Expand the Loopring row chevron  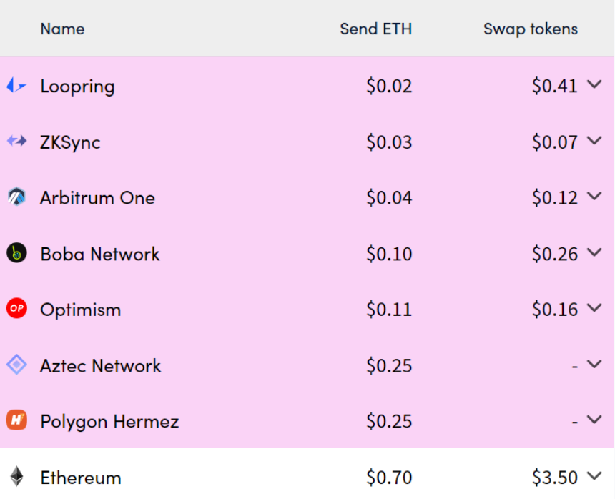[594, 84]
